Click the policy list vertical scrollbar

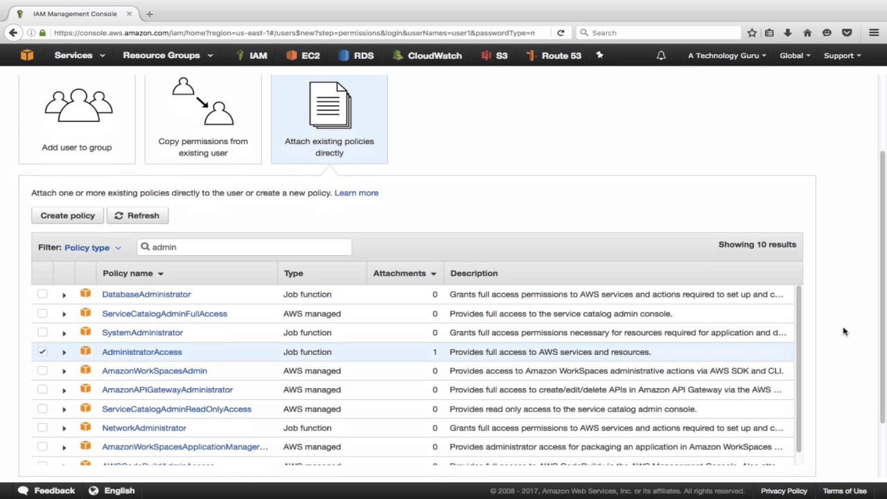click(799, 368)
